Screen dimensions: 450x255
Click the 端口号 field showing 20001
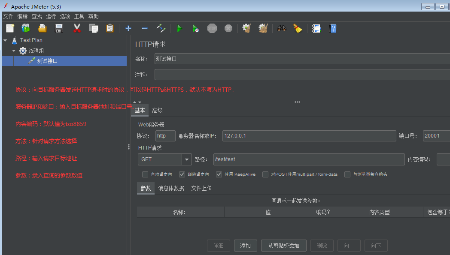point(436,136)
